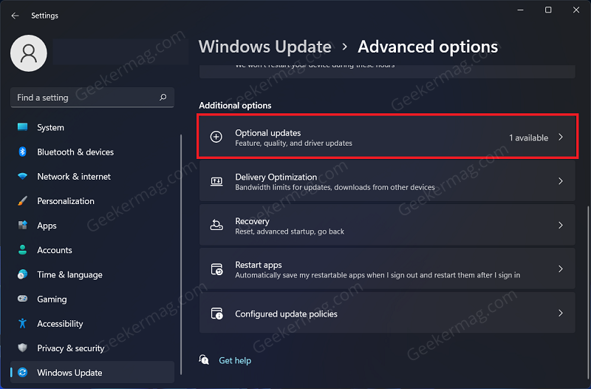This screenshot has width=591, height=389.
Task: Select Windows Update in the sidebar
Action: pyautogui.click(x=92, y=373)
